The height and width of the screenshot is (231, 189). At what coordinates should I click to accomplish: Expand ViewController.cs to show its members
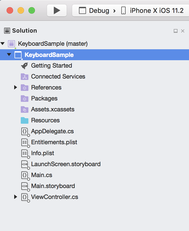[x=15, y=197]
